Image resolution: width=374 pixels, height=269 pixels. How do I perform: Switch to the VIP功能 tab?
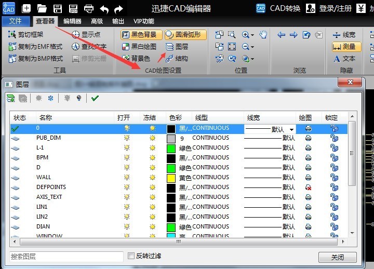(144, 21)
